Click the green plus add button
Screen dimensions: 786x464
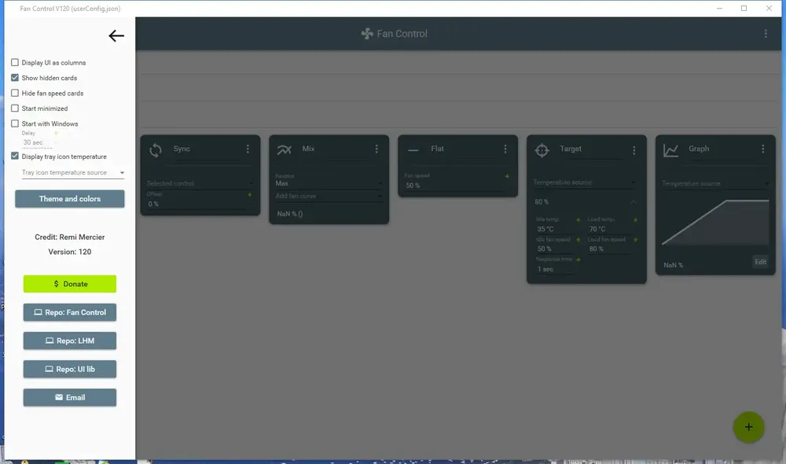[x=748, y=427]
